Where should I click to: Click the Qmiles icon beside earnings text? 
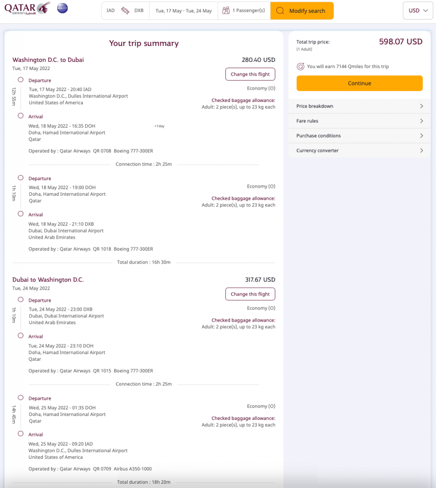[x=301, y=67]
